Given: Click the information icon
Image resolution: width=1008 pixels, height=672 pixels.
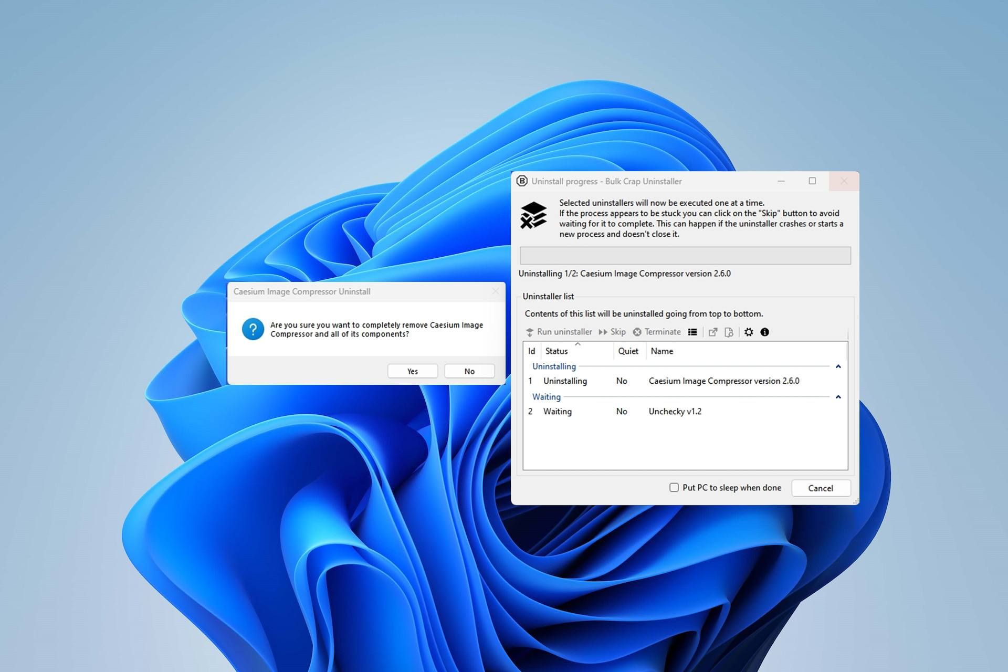Looking at the screenshot, I should pyautogui.click(x=764, y=331).
